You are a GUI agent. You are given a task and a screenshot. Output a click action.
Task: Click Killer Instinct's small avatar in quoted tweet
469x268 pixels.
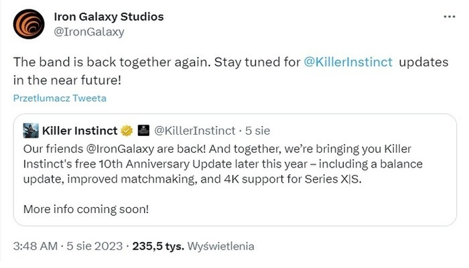30,129
